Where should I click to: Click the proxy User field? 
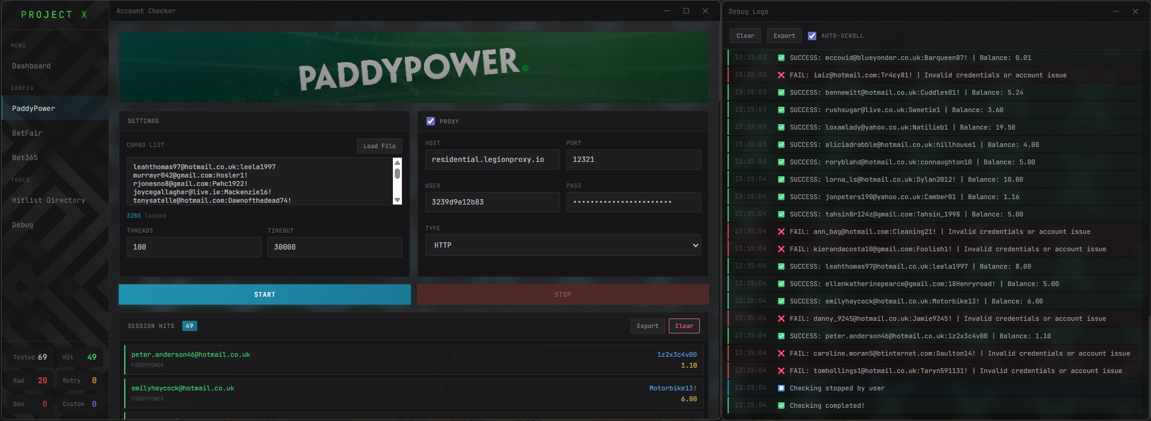[x=492, y=202]
